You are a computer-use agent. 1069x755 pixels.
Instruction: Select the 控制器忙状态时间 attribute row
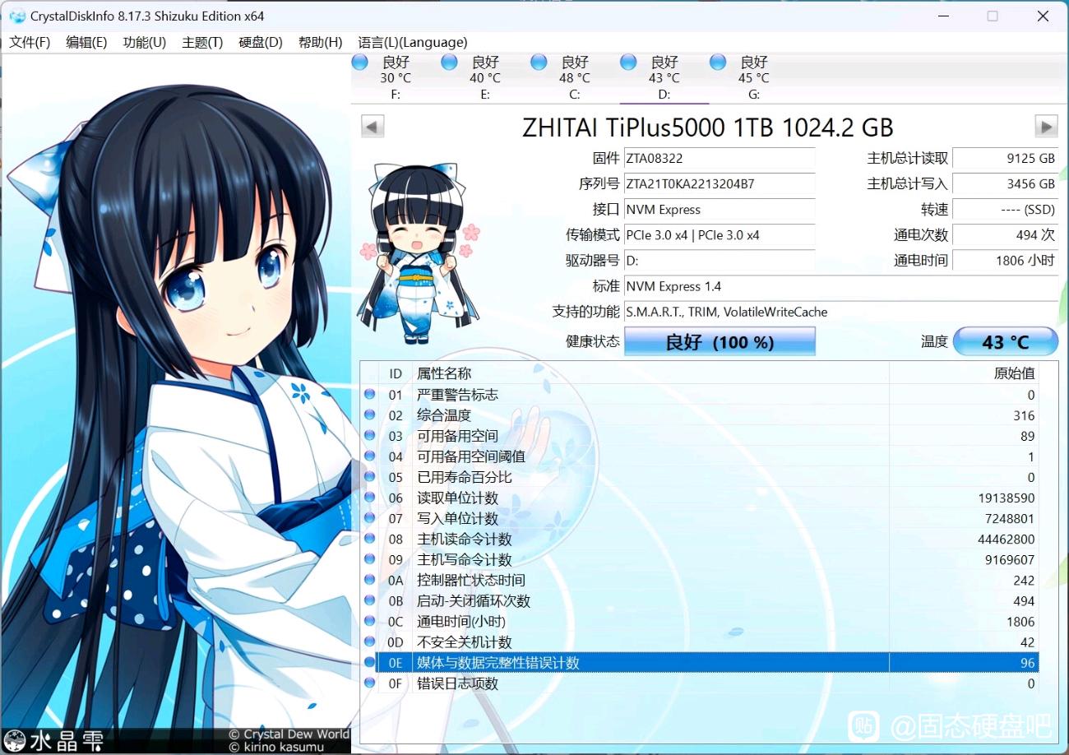point(699,580)
